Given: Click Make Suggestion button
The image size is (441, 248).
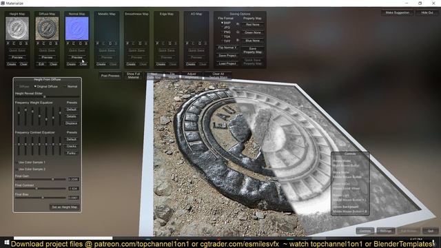Looking at the screenshot, I should click(x=398, y=12).
